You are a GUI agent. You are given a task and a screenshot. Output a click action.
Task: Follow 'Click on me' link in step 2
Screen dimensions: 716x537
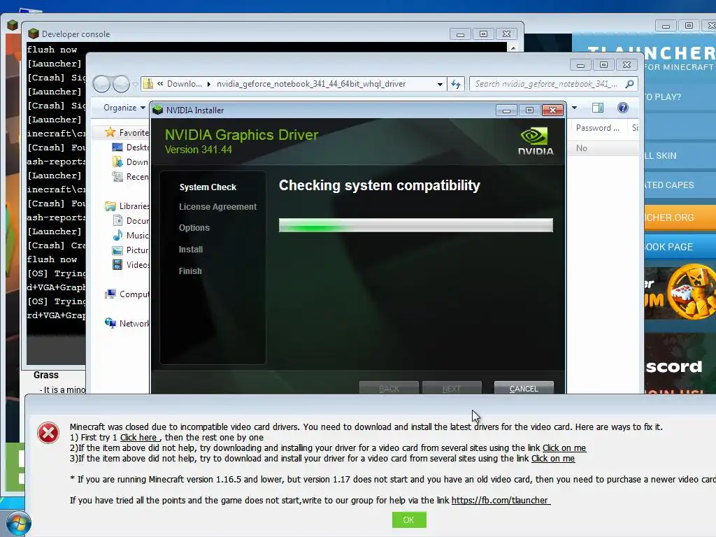pyautogui.click(x=564, y=448)
